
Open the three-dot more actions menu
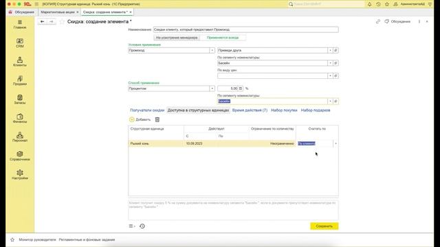tap(419, 21)
